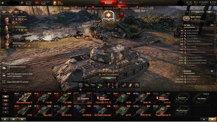Collapse the Żywotność stats section
Viewport: 217px width, 122px height.
tap(198, 71)
